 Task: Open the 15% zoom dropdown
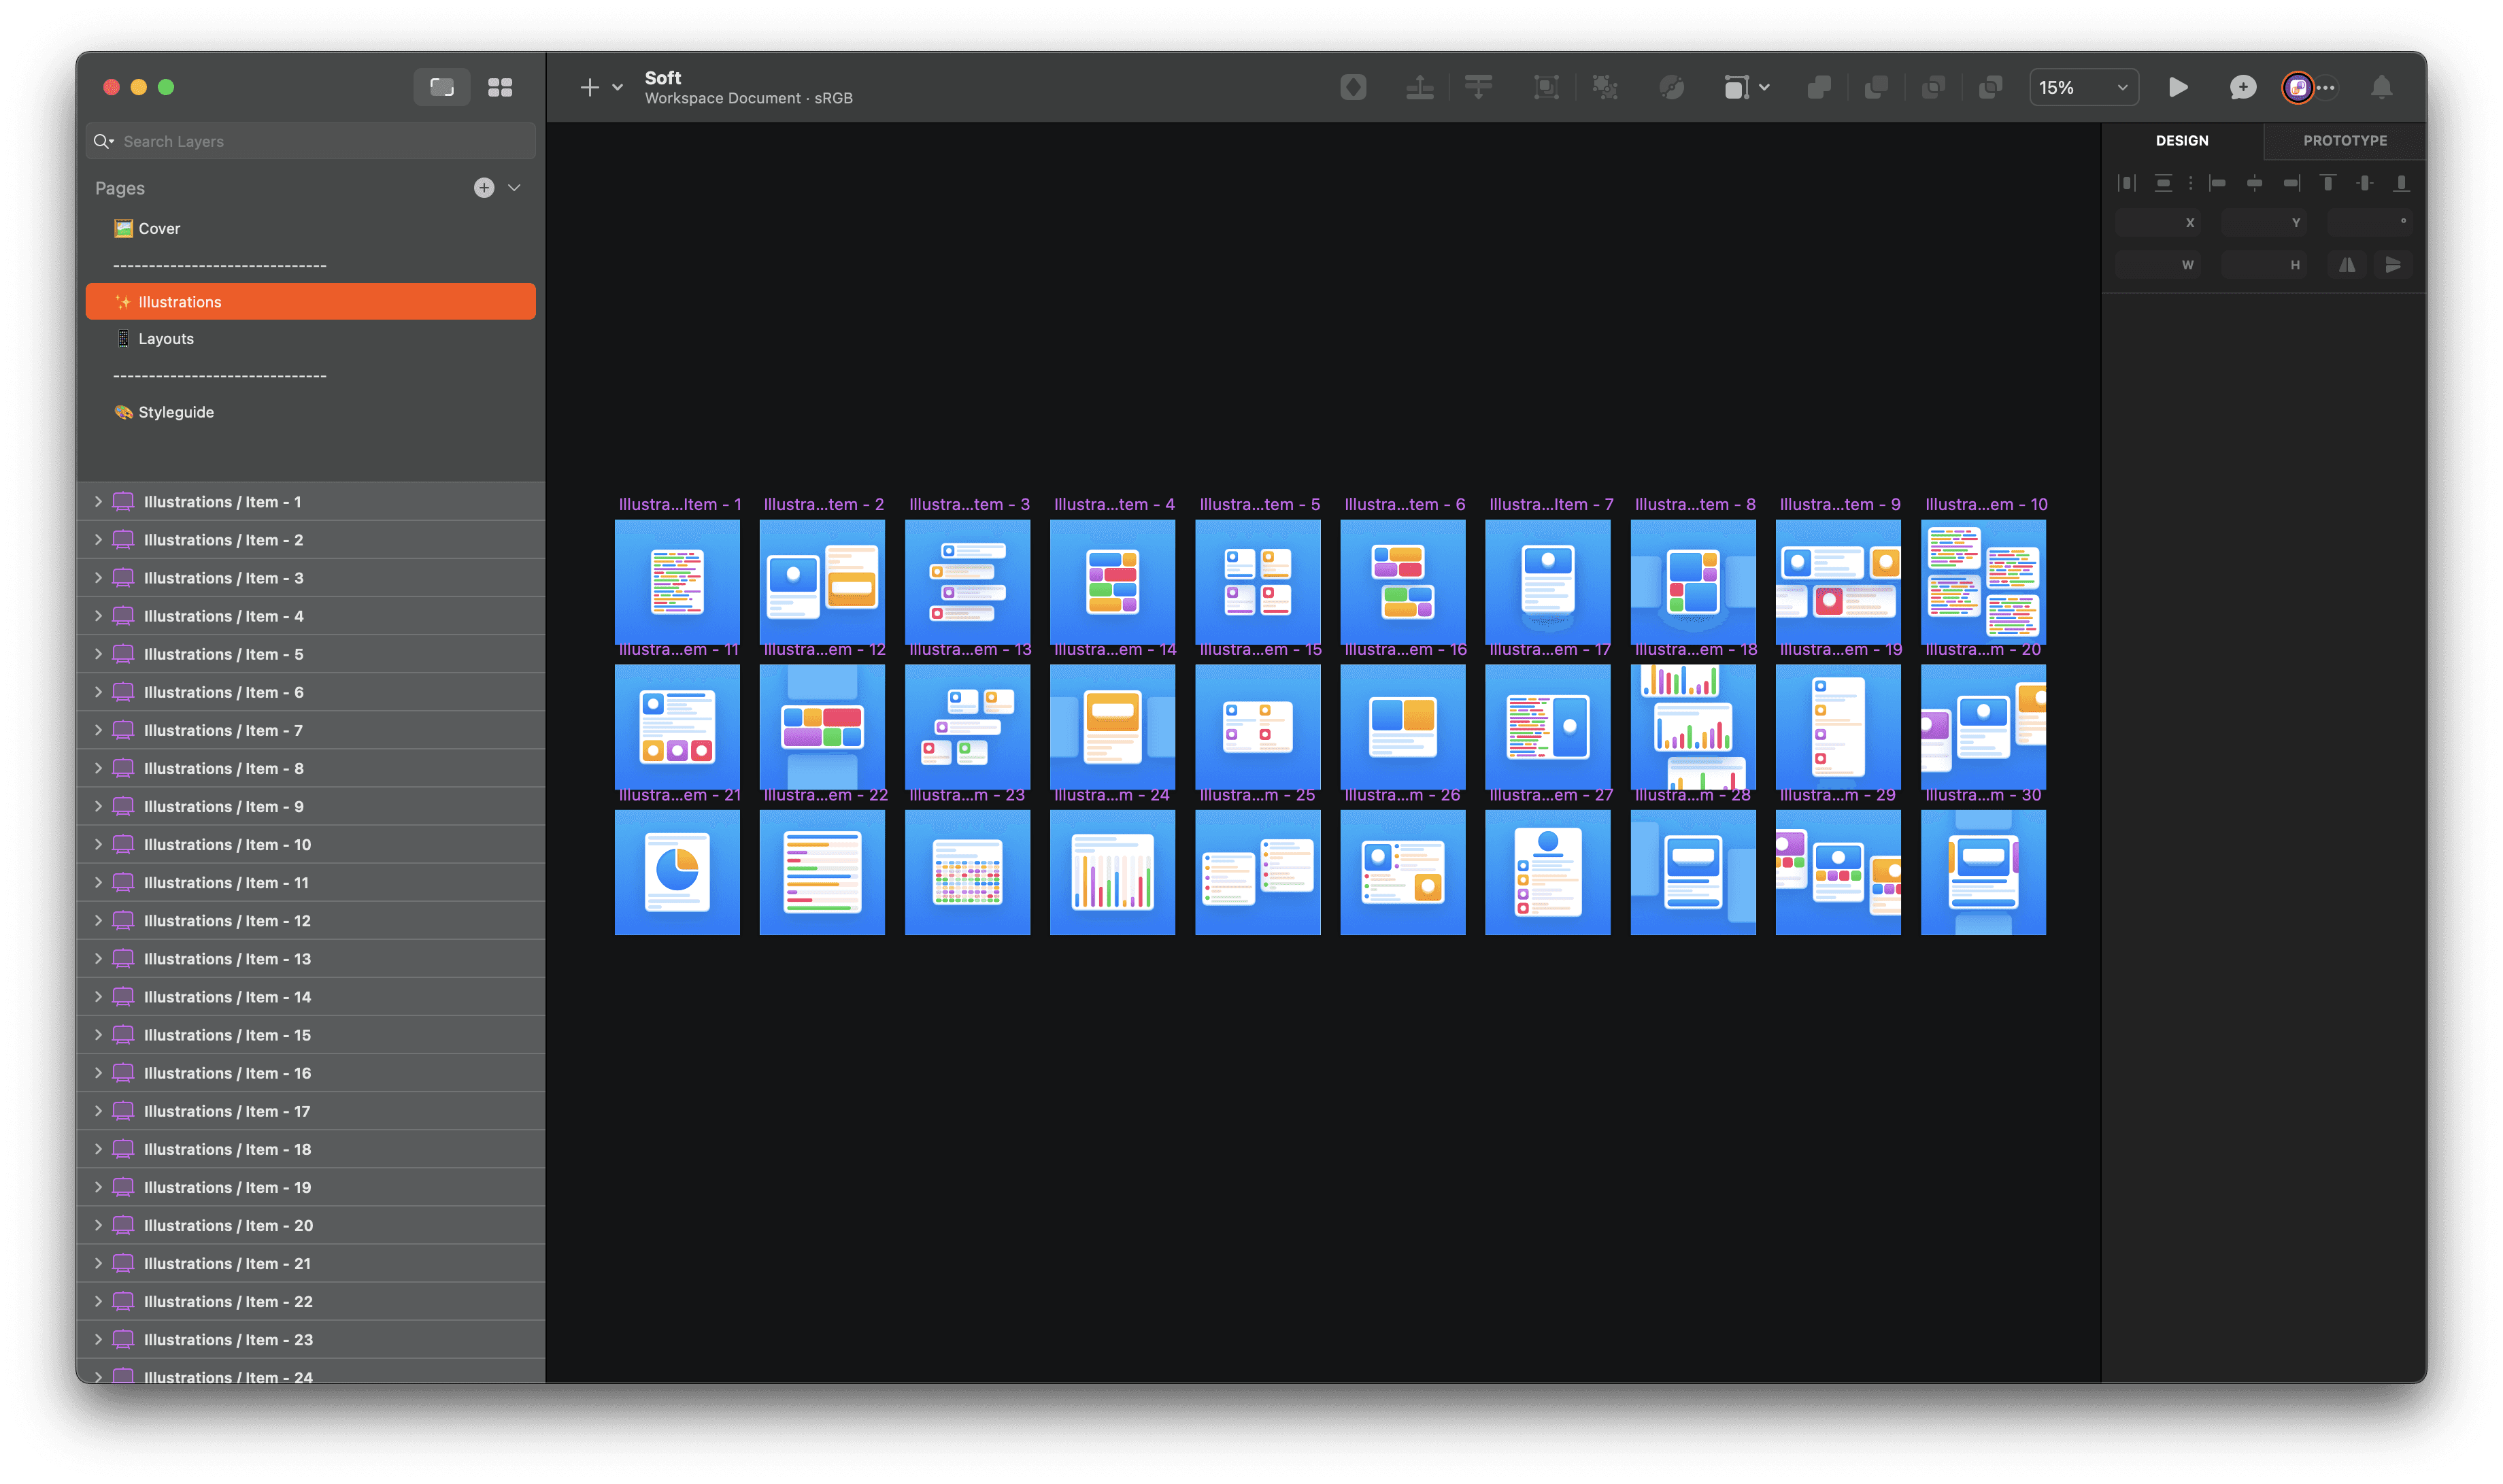2084,88
